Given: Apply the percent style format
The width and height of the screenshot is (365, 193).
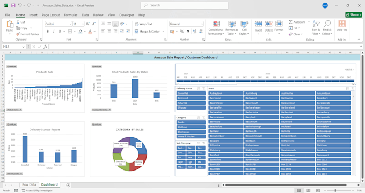Looking at the screenshot, I should point(182,32).
